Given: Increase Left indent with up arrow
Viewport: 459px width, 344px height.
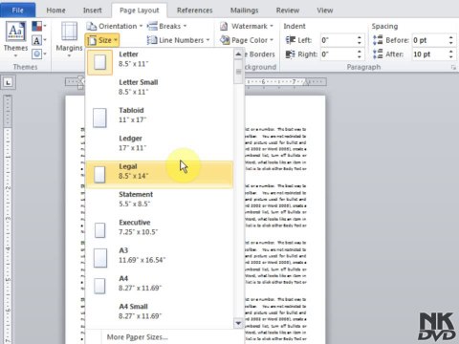Looking at the screenshot, I should [360, 37].
